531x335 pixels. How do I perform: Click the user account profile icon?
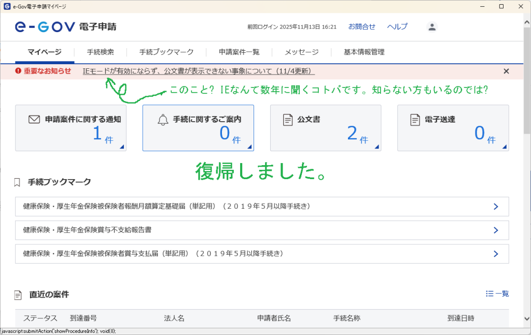[432, 27]
